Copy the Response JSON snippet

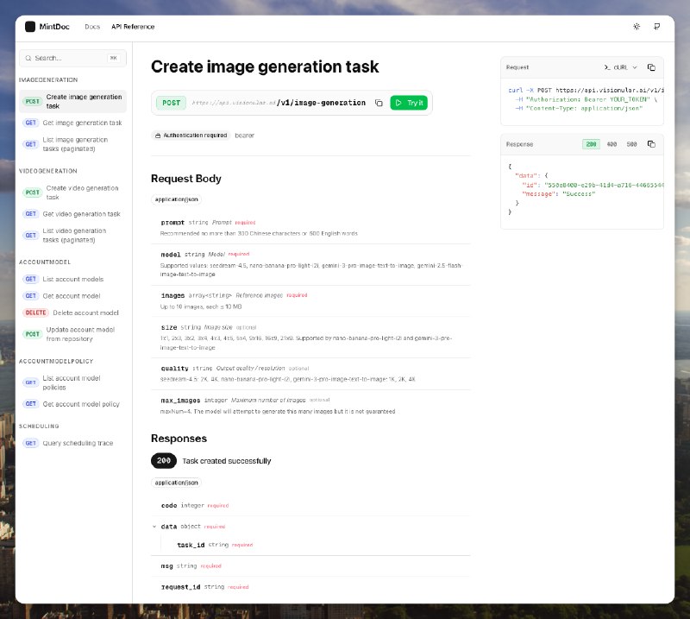click(651, 144)
